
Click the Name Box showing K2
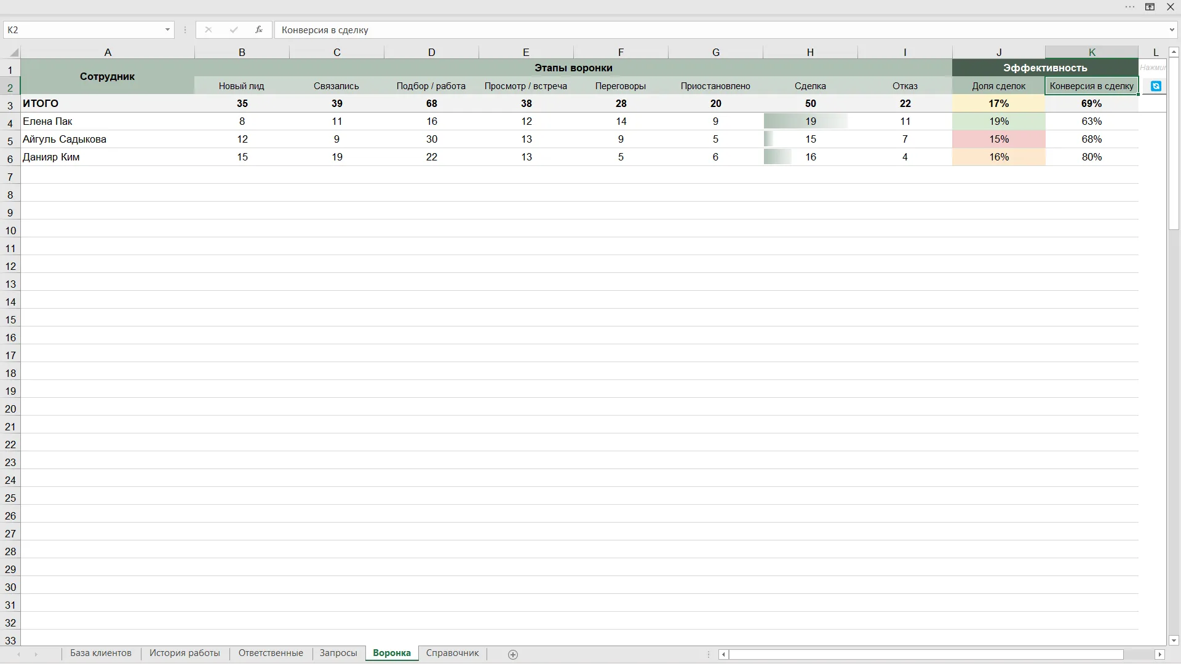[x=83, y=30]
